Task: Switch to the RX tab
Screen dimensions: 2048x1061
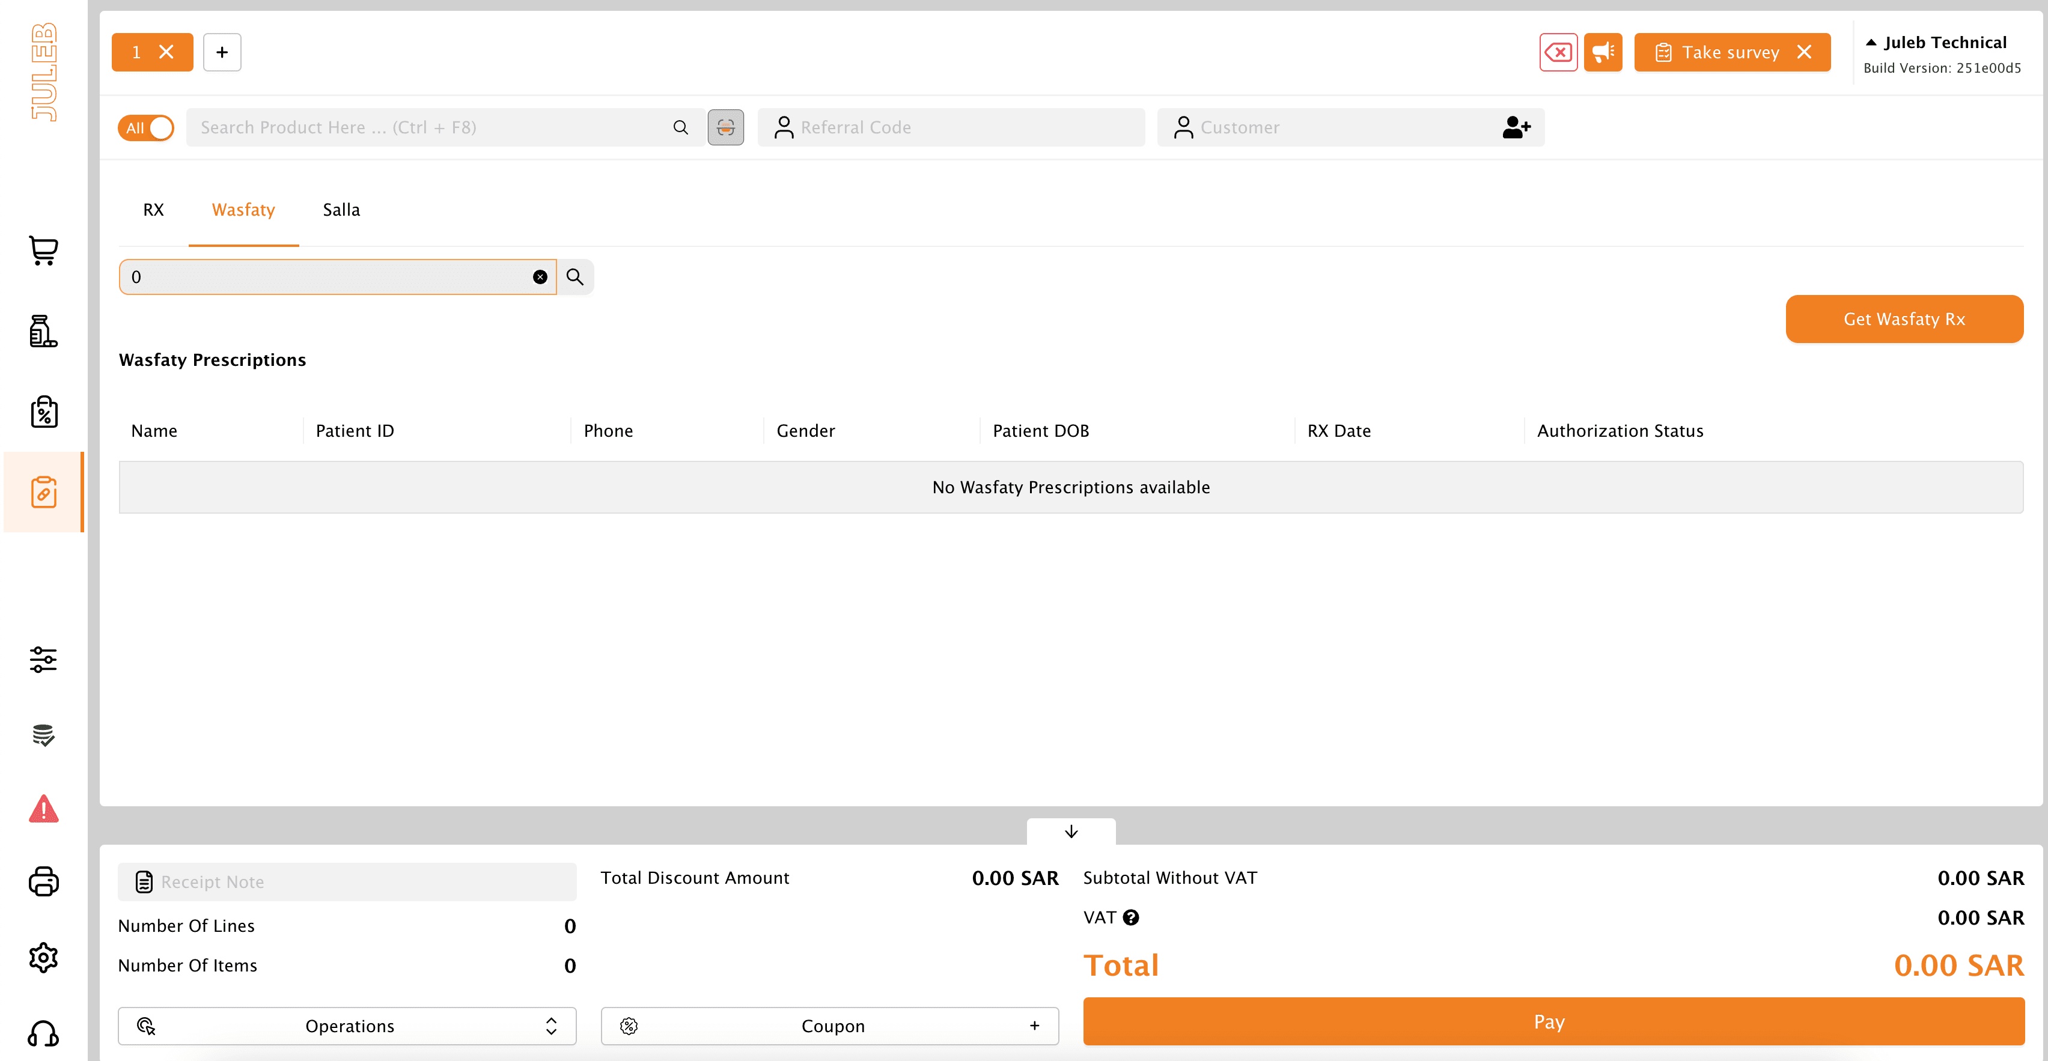Action: [x=153, y=210]
